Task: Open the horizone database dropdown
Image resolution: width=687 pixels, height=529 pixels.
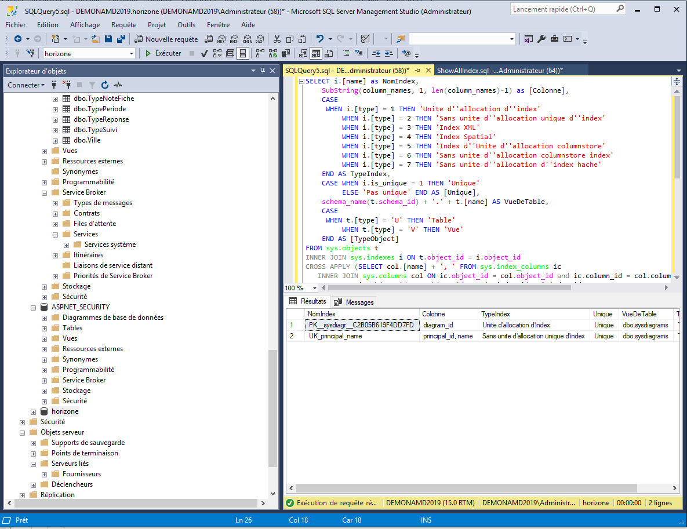Action: [x=132, y=53]
